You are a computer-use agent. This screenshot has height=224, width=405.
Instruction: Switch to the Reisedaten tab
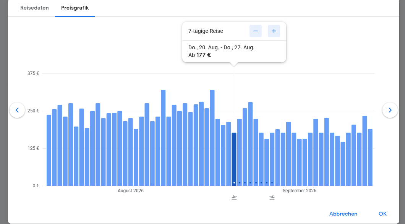click(x=34, y=8)
